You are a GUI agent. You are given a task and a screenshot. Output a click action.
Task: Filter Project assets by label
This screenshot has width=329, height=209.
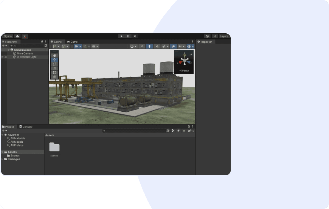[x=178, y=131]
